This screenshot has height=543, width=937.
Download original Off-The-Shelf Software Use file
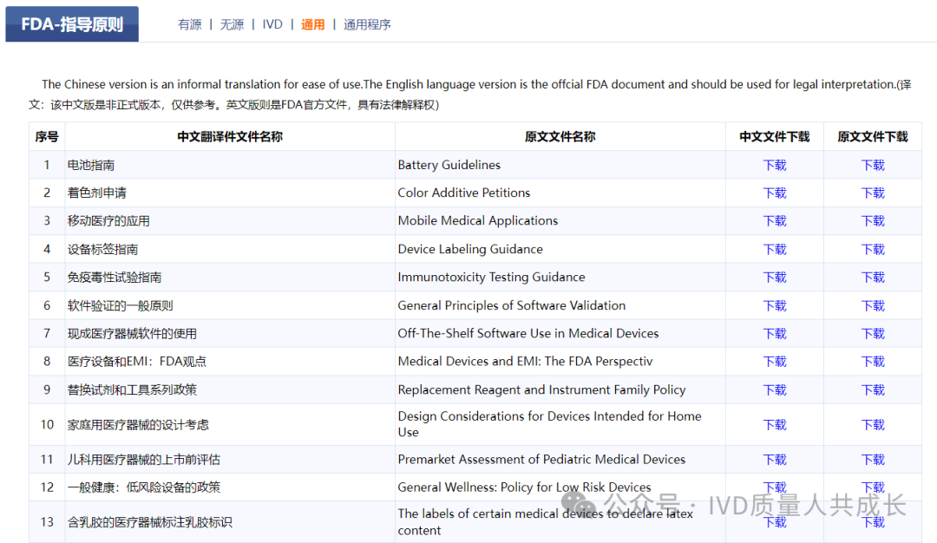point(873,333)
